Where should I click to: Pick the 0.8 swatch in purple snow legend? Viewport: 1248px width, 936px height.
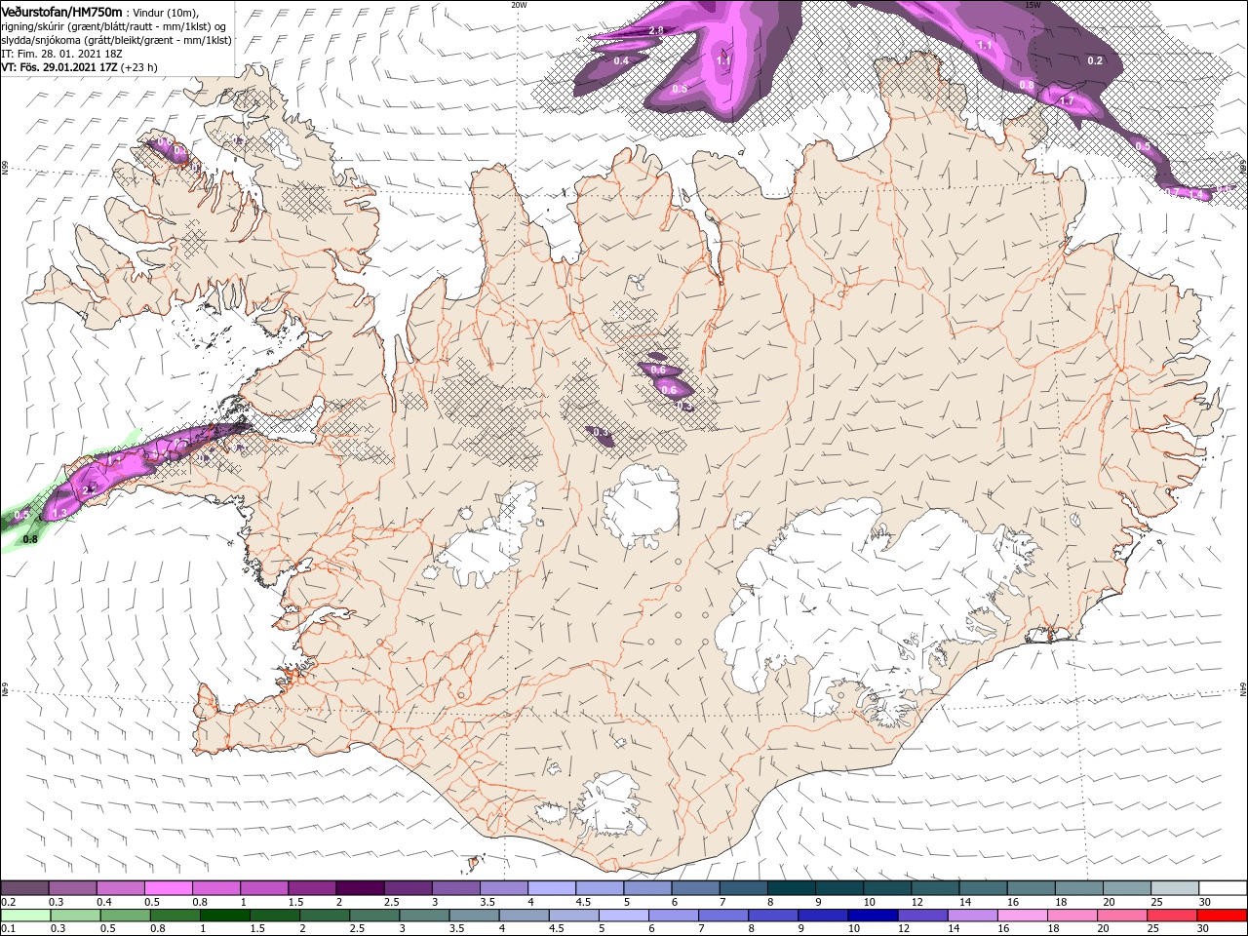215,888
